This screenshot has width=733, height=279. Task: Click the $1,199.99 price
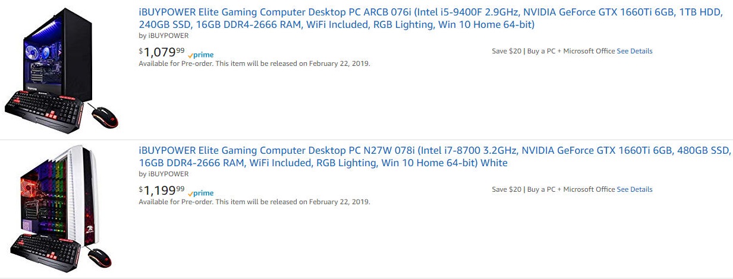(x=161, y=190)
